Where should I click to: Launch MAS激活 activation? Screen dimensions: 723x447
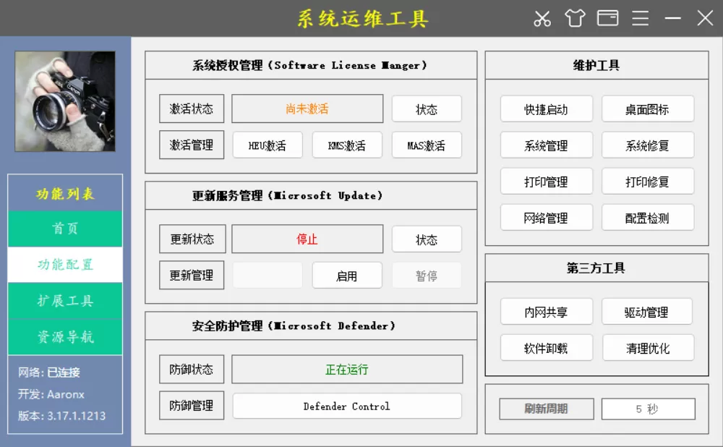click(x=427, y=145)
